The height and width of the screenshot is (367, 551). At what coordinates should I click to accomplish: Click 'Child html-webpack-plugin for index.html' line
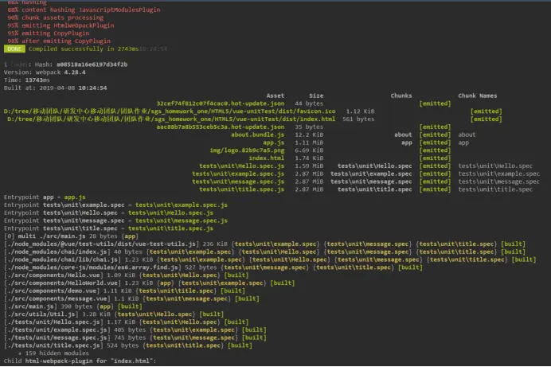pos(80,361)
